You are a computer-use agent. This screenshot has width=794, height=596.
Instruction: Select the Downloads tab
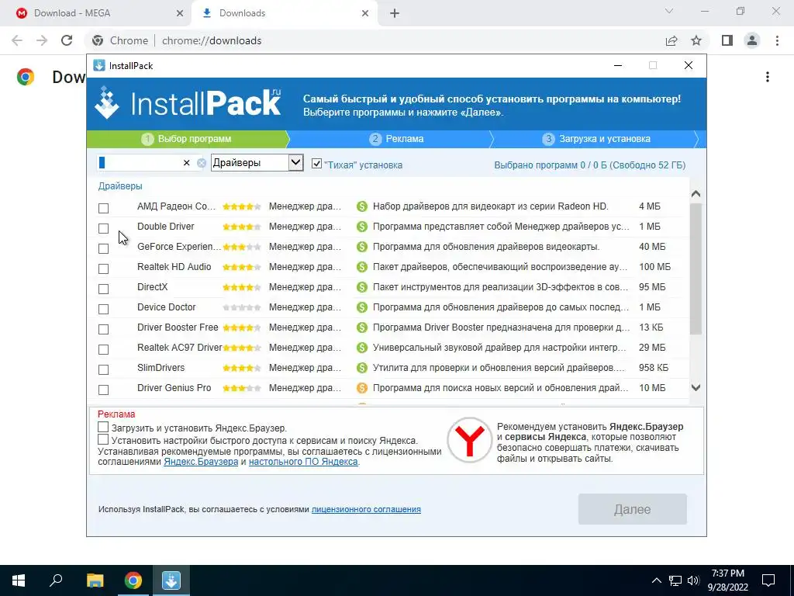pyautogui.click(x=284, y=13)
